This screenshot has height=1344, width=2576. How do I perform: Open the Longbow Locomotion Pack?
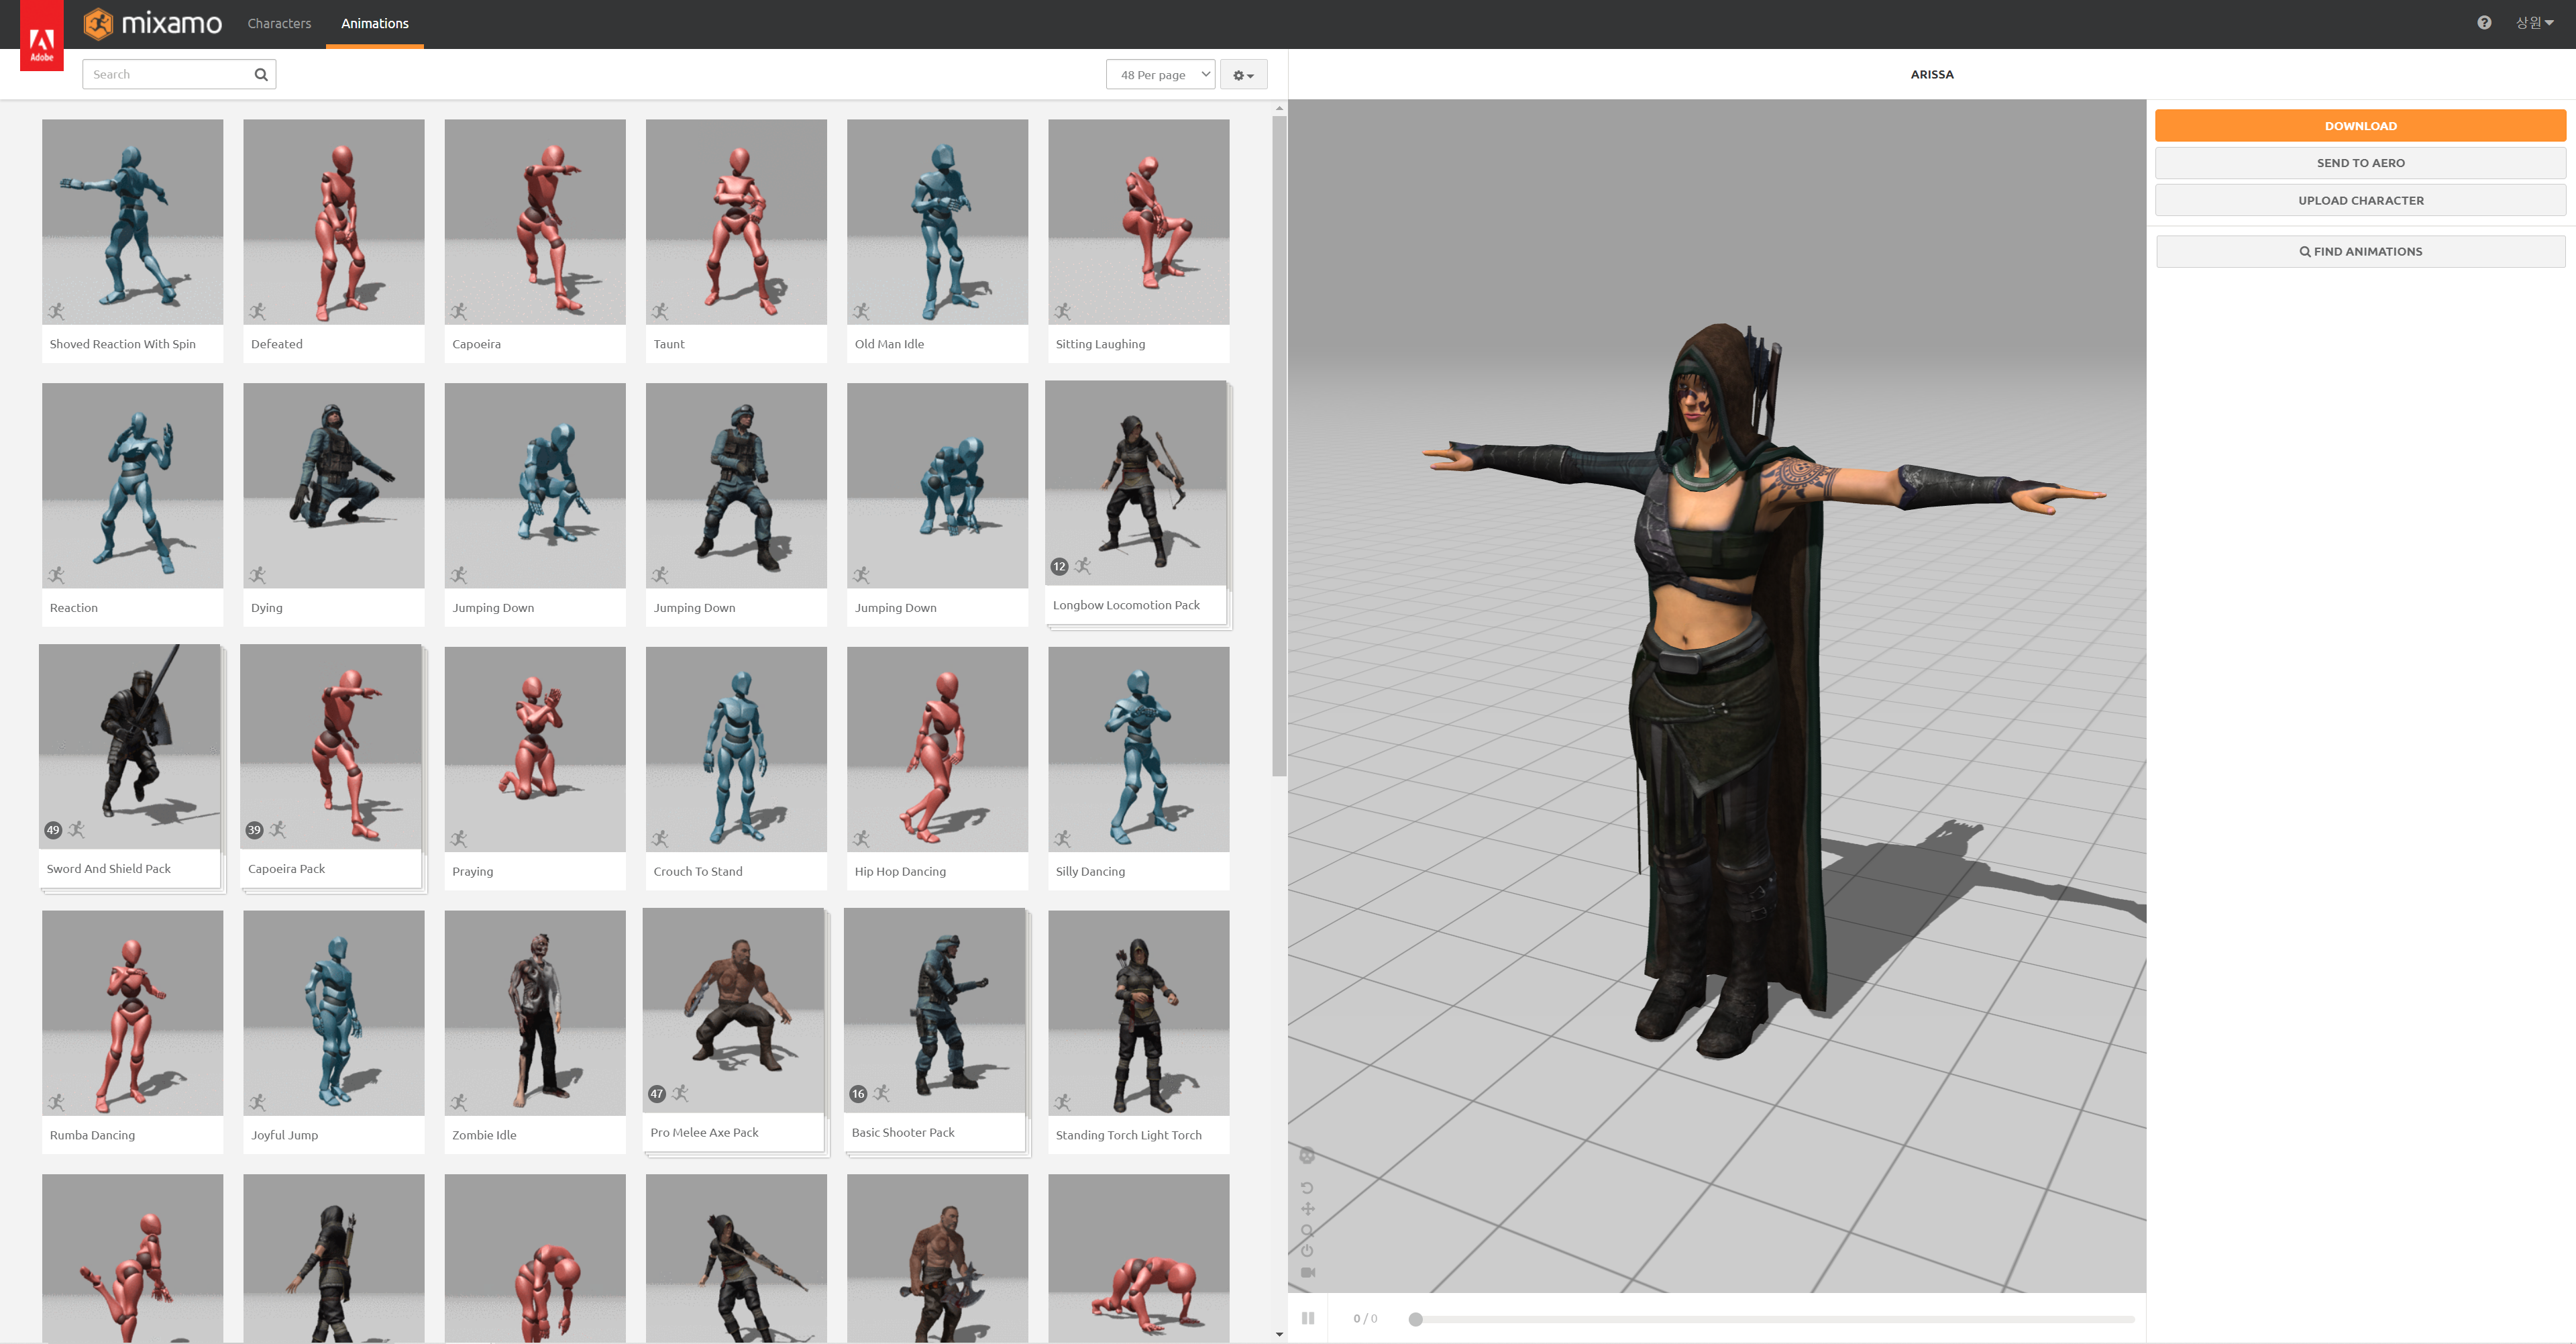[x=1136, y=503]
